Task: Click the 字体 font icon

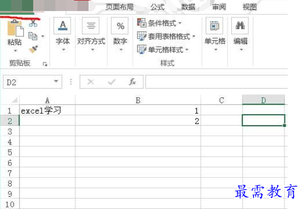Action: tap(63, 25)
